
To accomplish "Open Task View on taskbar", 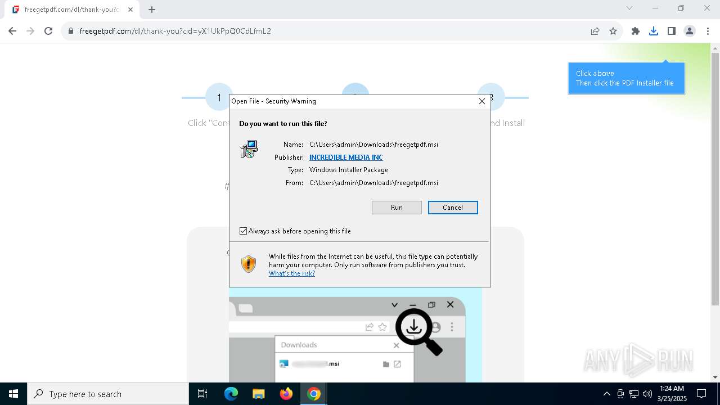I will pyautogui.click(x=202, y=394).
